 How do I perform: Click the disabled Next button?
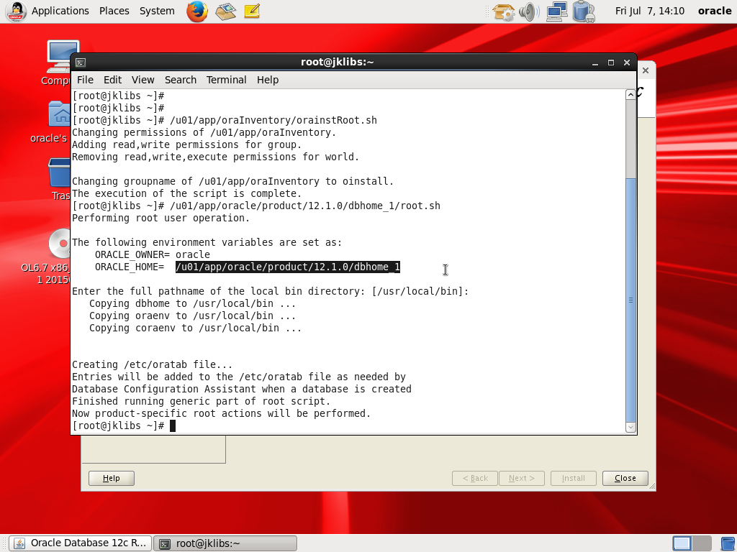point(522,478)
